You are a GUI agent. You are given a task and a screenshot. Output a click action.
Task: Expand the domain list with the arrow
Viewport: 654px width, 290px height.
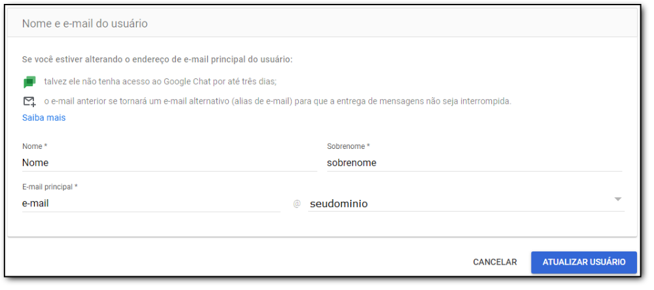click(x=618, y=199)
